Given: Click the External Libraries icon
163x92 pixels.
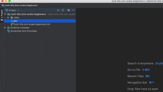Looking at the screenshot, I should click(x=9, y=28).
